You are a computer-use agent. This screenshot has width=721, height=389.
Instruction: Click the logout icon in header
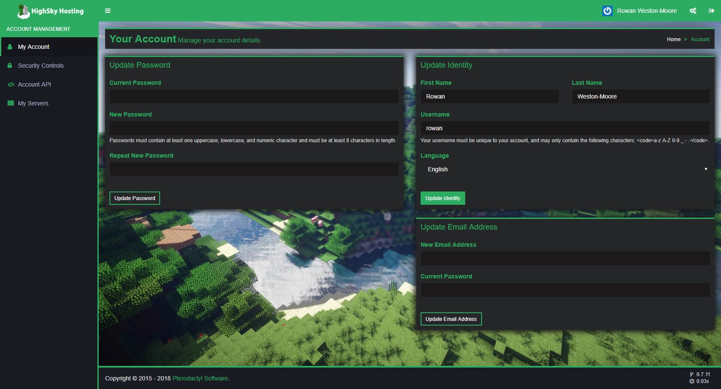[x=711, y=11]
